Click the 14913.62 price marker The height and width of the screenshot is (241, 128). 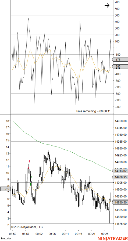coord(120,171)
